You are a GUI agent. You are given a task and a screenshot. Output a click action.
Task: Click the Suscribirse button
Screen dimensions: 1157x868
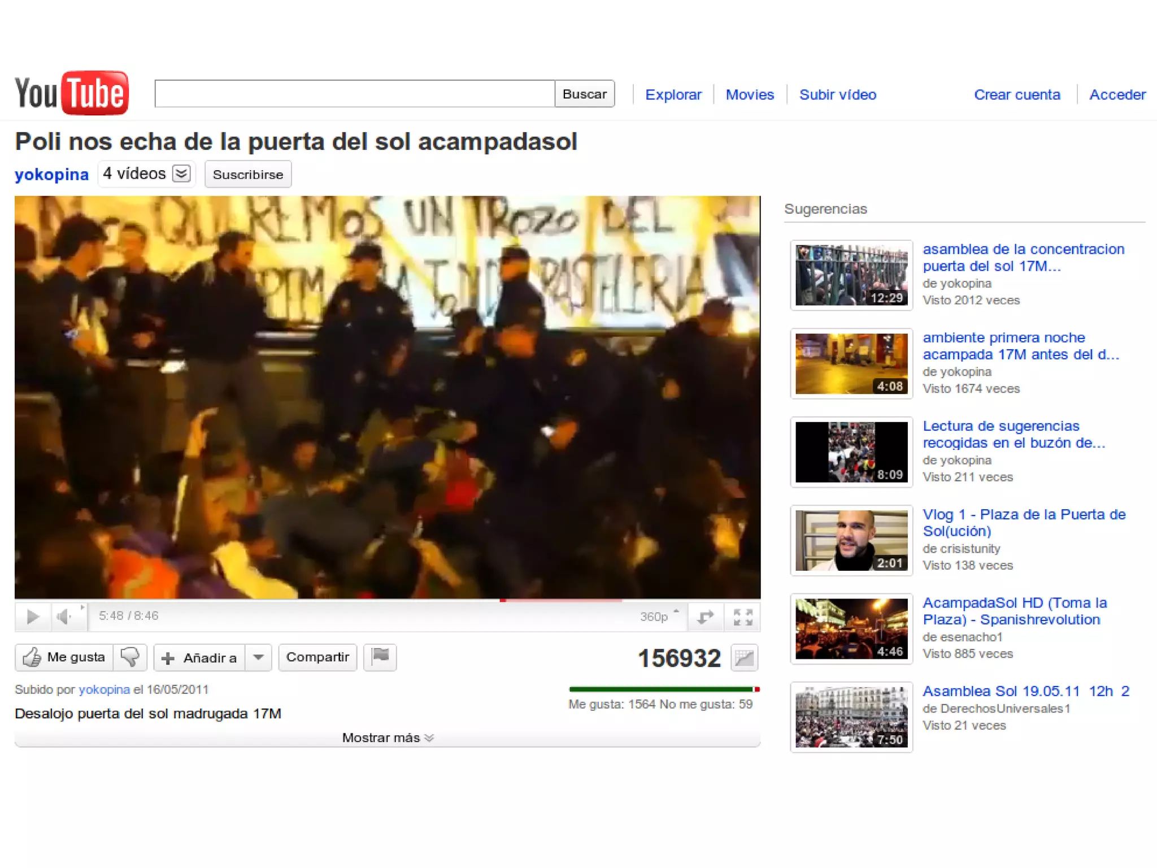pos(247,175)
